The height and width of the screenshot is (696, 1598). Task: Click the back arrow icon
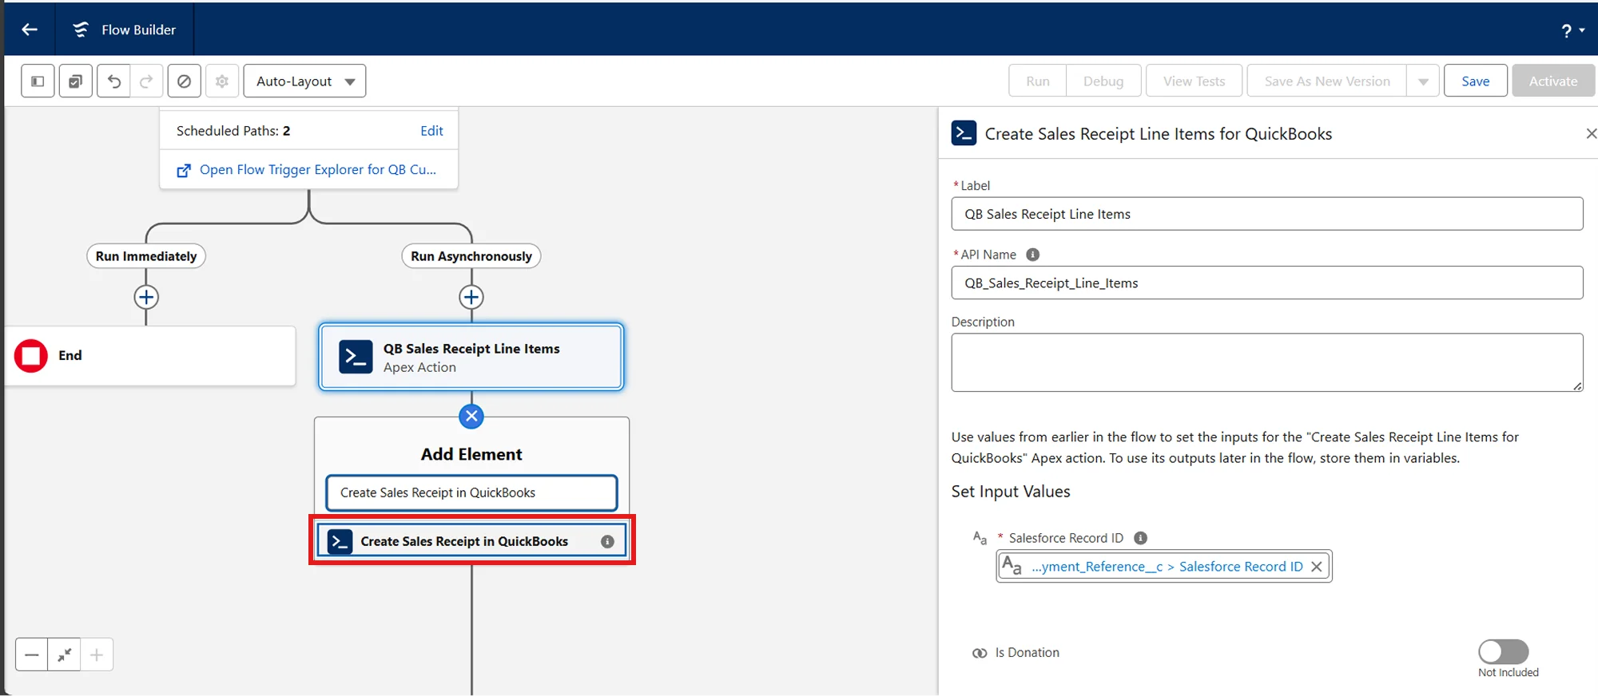[30, 30]
